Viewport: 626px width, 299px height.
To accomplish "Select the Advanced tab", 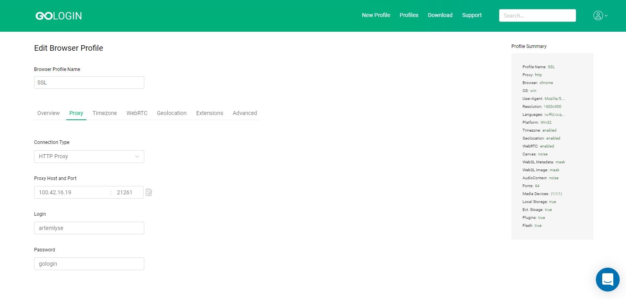I will [245, 113].
